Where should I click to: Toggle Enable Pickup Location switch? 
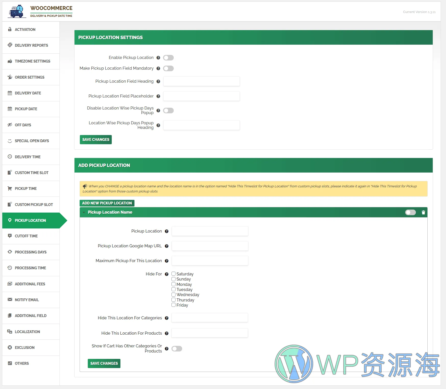click(168, 58)
